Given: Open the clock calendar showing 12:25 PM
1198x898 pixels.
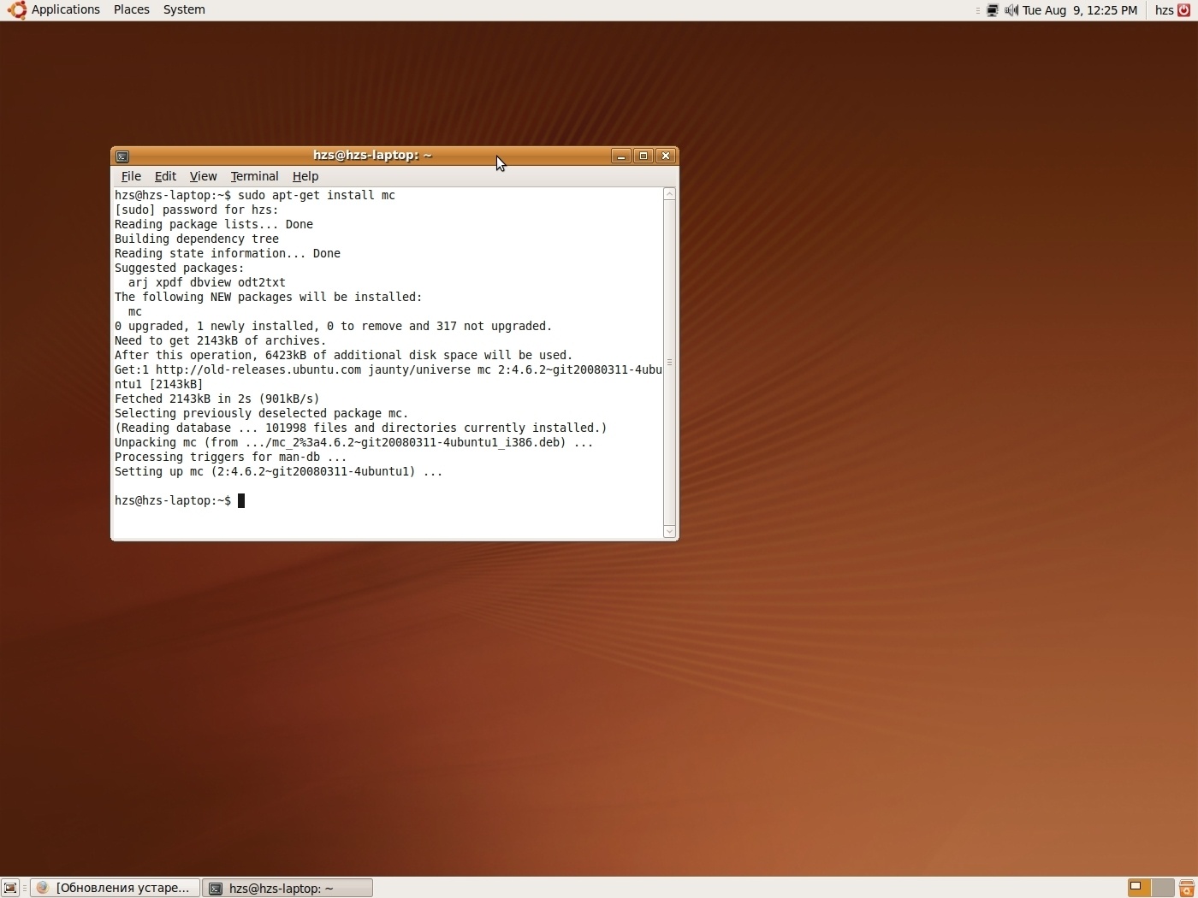Looking at the screenshot, I should [x=1080, y=10].
